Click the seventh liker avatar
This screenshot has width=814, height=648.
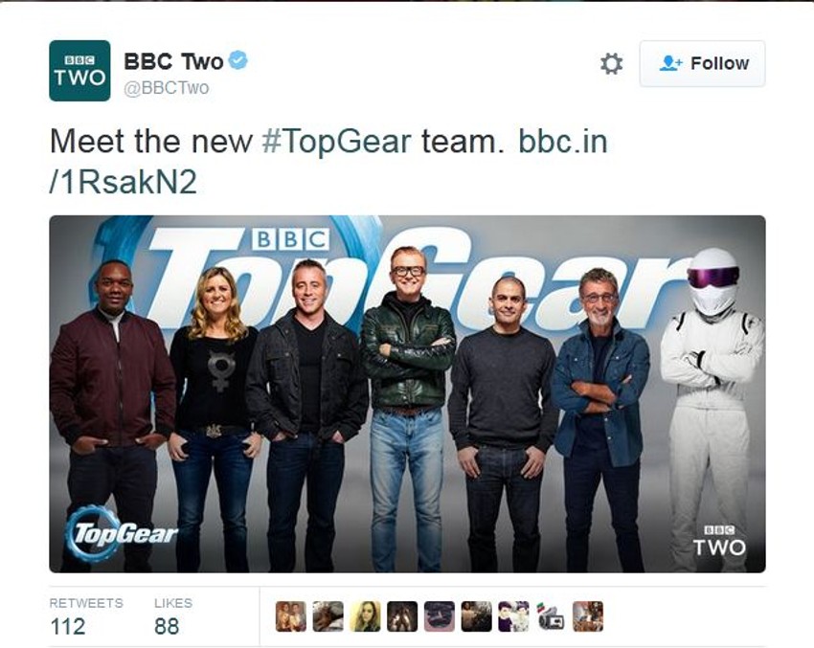513,616
